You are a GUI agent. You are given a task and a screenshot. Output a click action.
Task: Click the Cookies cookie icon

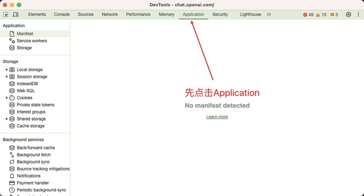coord(12,97)
